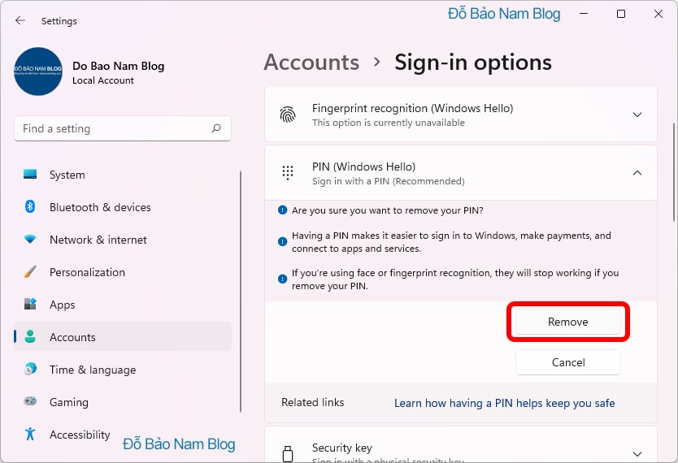Image resolution: width=678 pixels, height=463 pixels.
Task: Click info icon beside 'If you're using face'
Action: pos(282,279)
